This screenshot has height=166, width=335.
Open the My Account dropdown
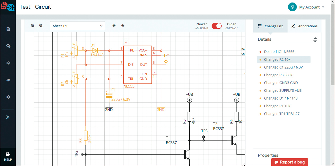pos(312,7)
